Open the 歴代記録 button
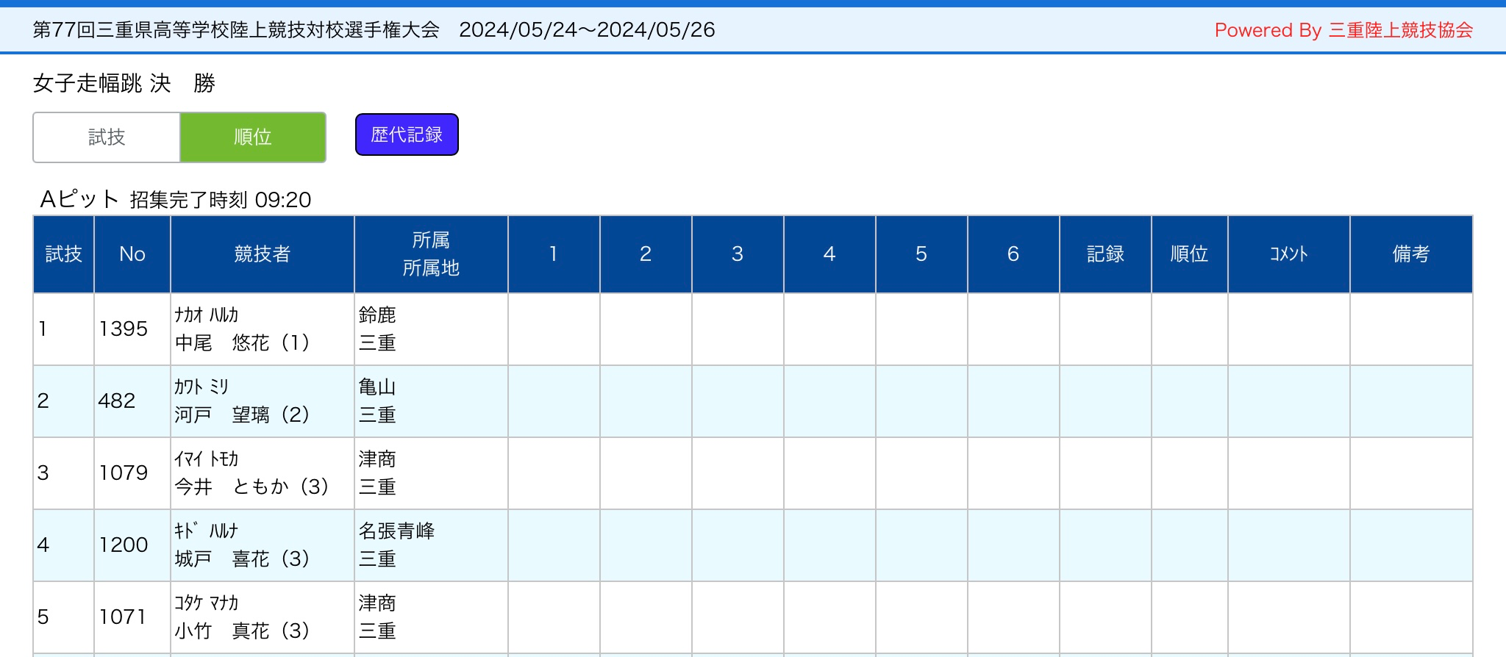This screenshot has height=657, width=1506. [407, 134]
